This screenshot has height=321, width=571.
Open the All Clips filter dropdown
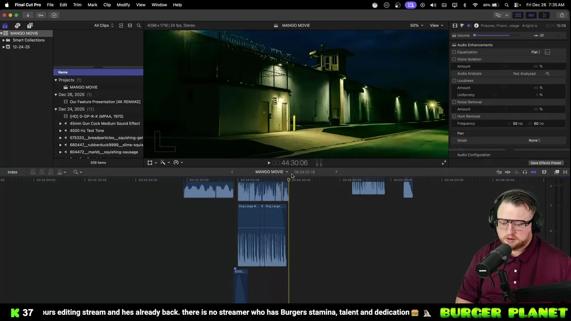click(x=103, y=25)
